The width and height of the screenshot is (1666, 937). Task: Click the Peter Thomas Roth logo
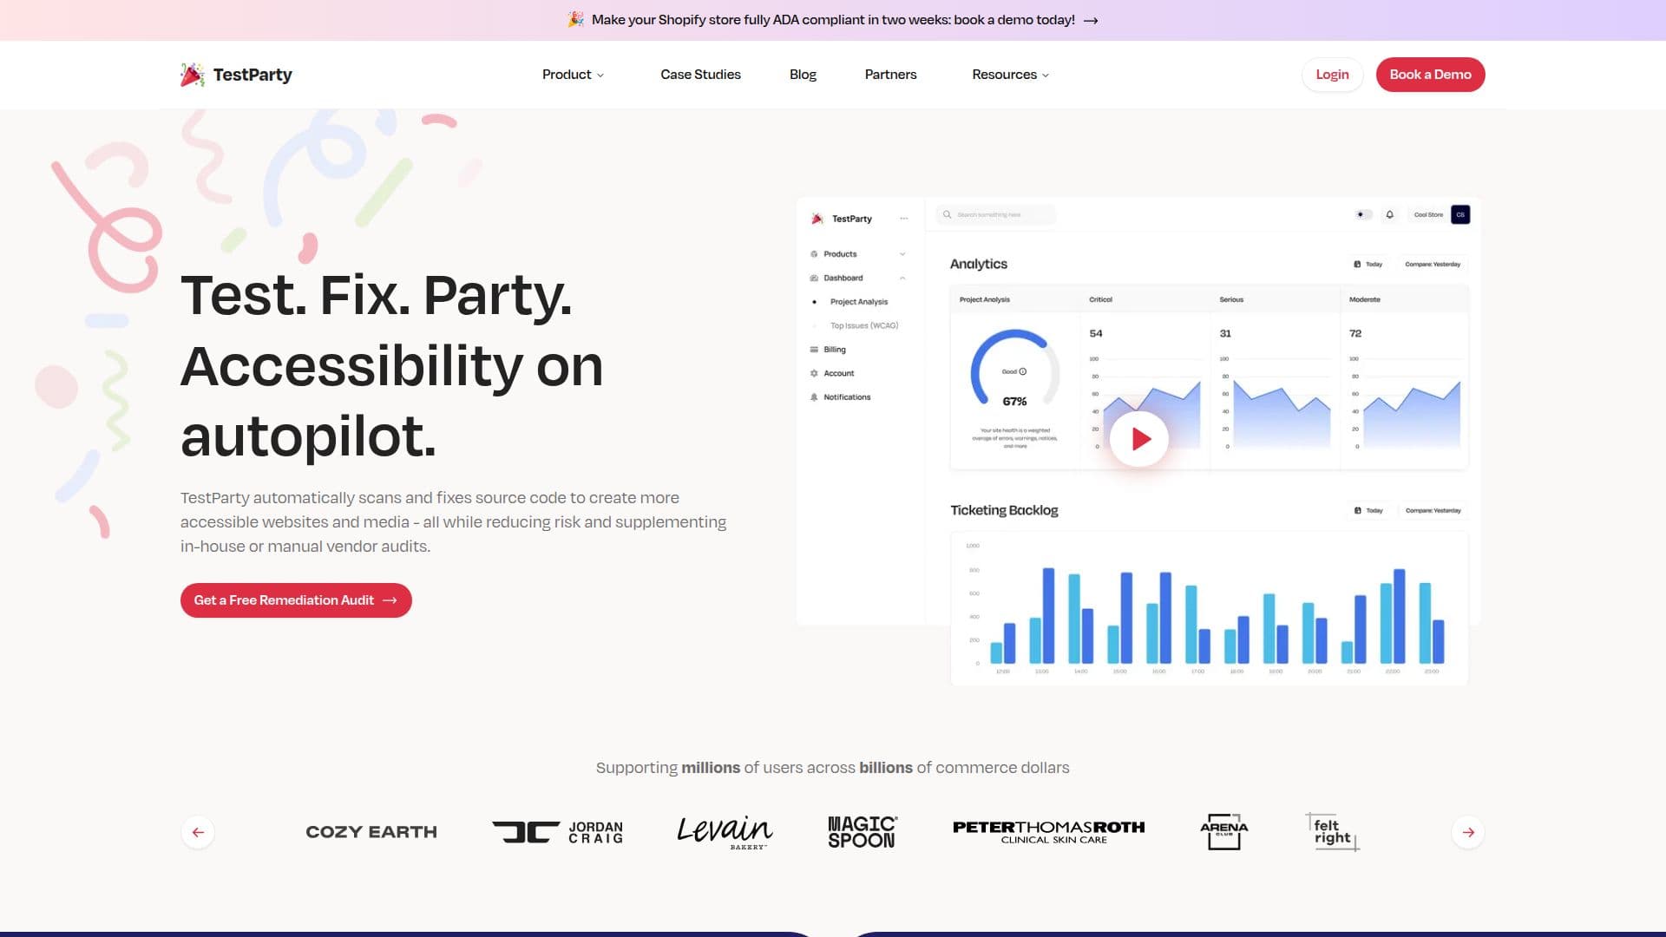coord(1048,832)
